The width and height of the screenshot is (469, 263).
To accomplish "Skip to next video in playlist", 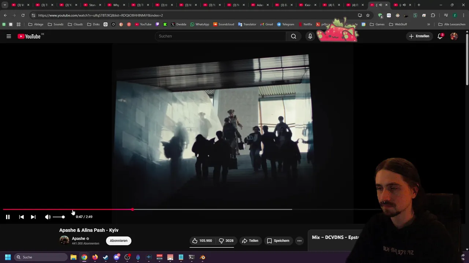I will click(33, 217).
